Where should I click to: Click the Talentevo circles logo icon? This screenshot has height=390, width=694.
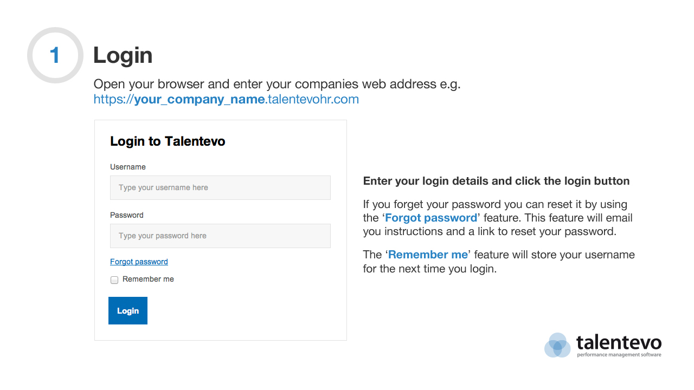coord(557,345)
